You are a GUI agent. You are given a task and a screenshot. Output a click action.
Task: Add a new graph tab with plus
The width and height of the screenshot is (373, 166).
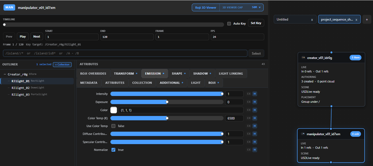coord(367,19)
